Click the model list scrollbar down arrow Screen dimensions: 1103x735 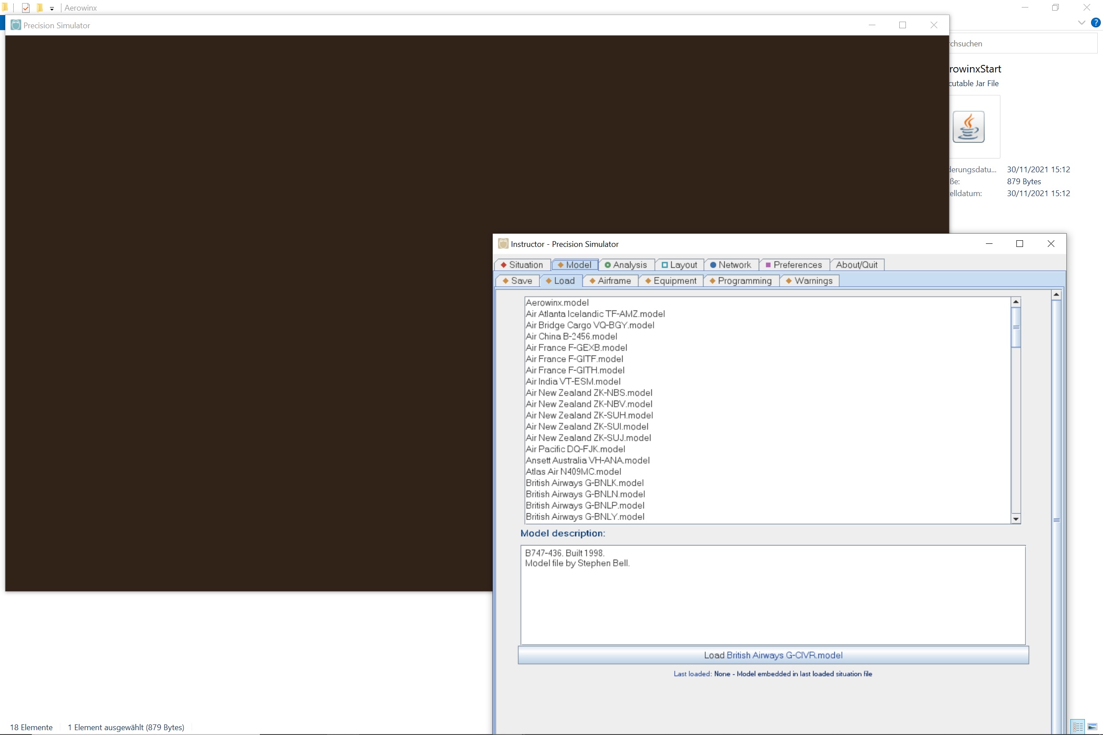point(1016,519)
